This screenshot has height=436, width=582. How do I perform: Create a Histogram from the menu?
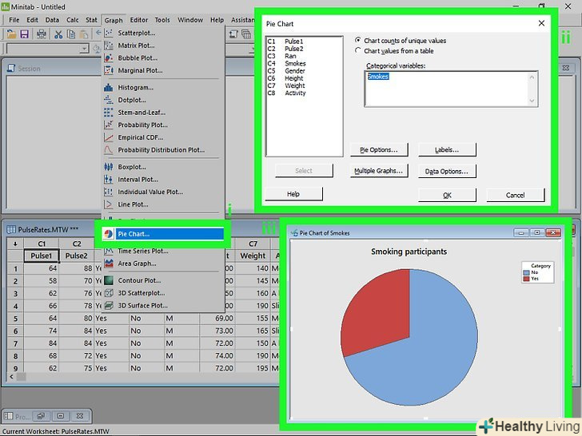(x=135, y=88)
